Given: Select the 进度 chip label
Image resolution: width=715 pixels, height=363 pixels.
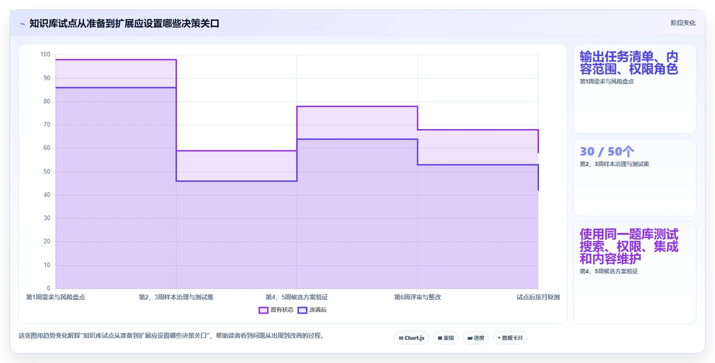Looking at the screenshot, I should coord(479,338).
